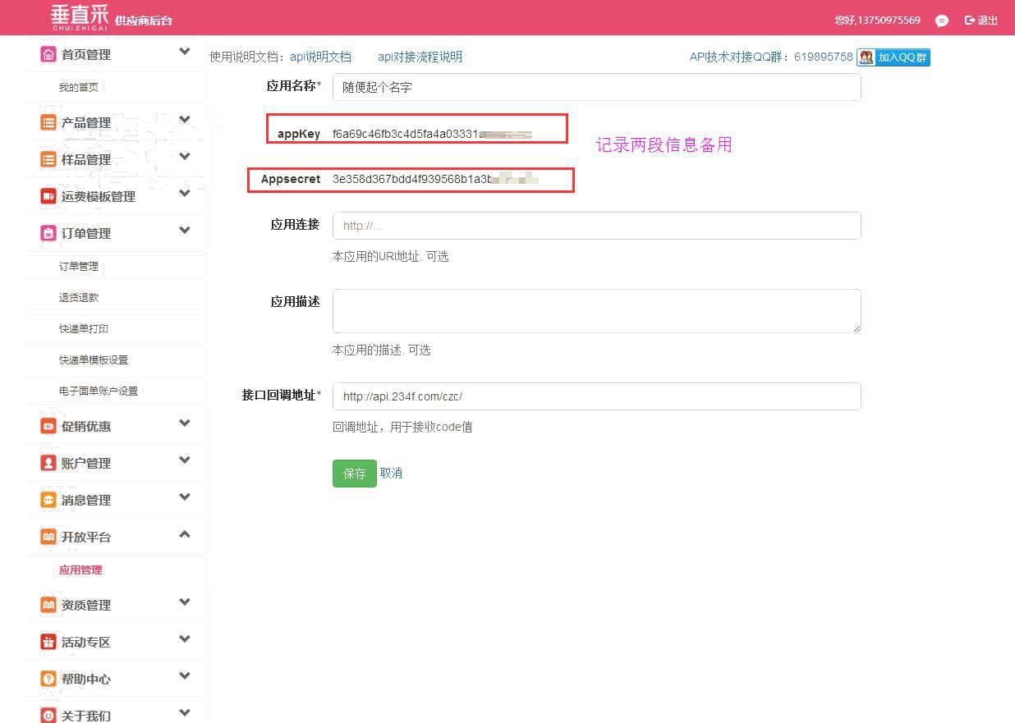Expand the 消息管理 menu chevron

(x=185, y=497)
